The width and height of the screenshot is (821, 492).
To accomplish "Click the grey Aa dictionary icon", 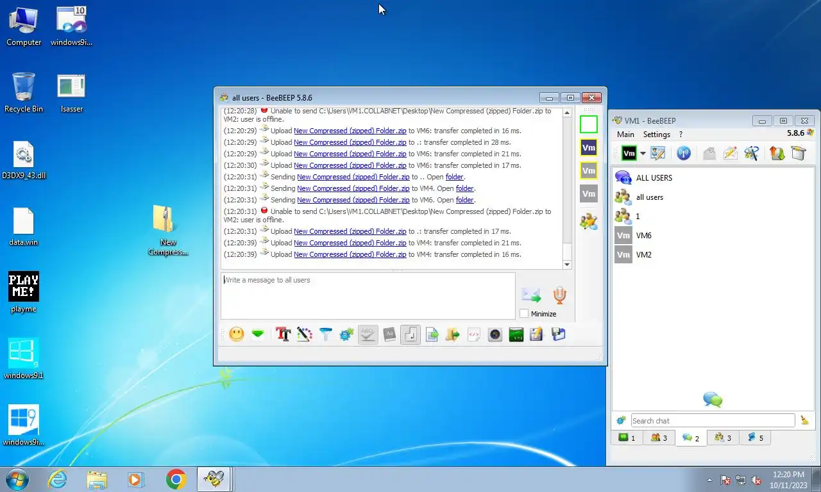I will pos(389,334).
